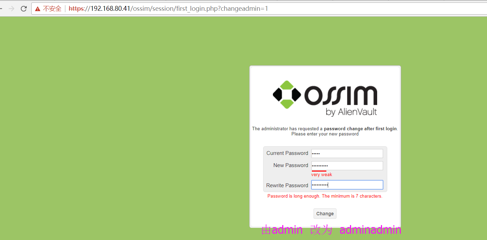Image resolution: width=487 pixels, height=240 pixels.
Task: Go forward with the browser arrow
Action: click(11, 9)
